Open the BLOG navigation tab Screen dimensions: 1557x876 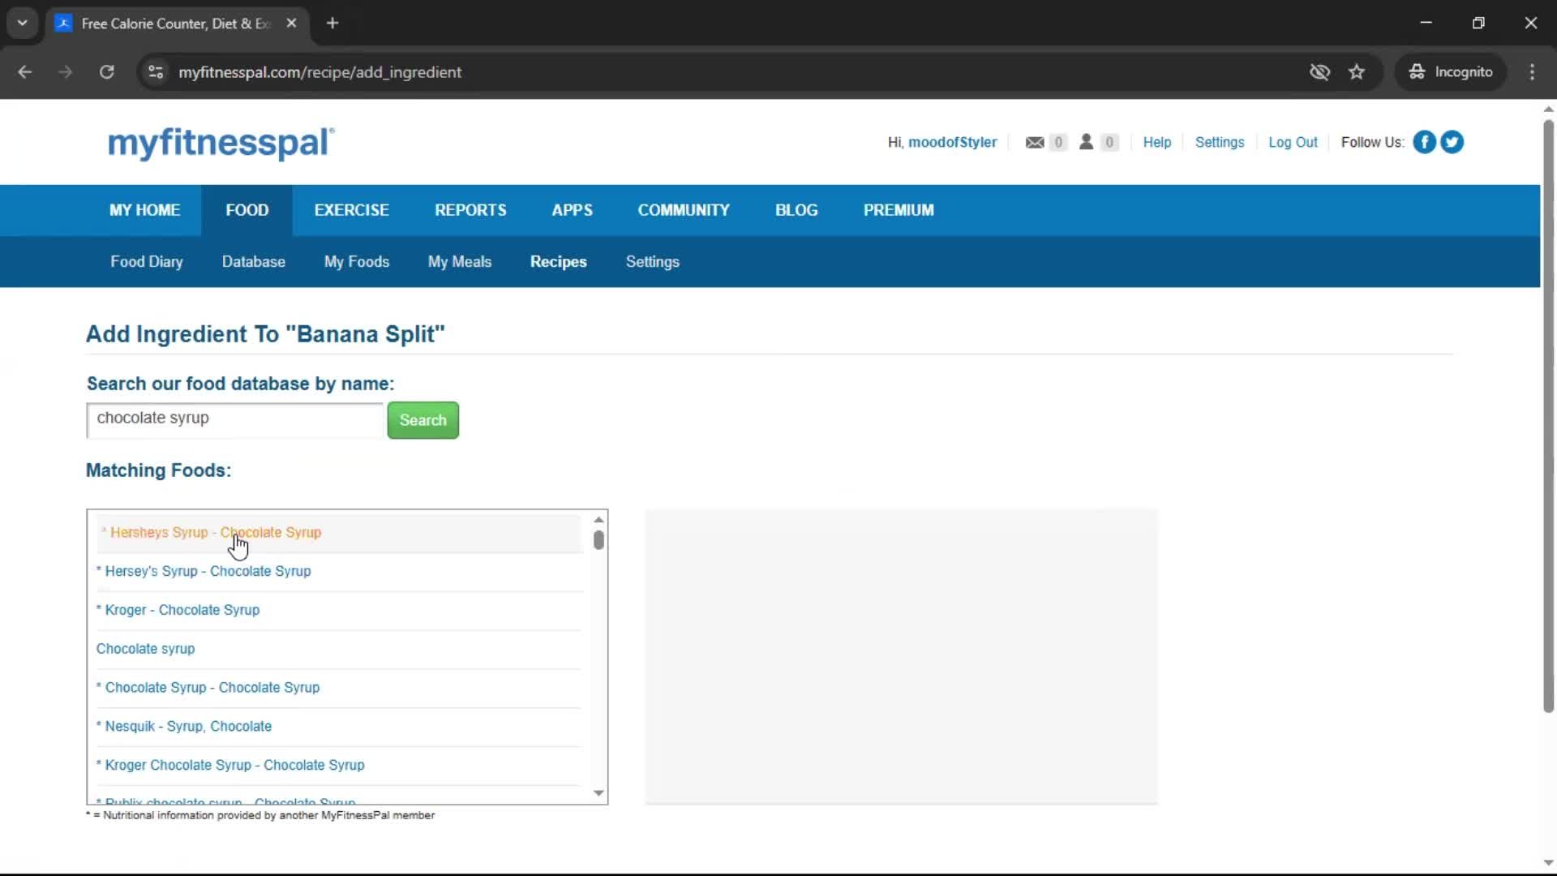796,210
